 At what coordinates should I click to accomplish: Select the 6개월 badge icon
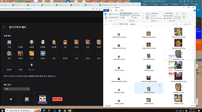pyautogui.click(x=43, y=42)
